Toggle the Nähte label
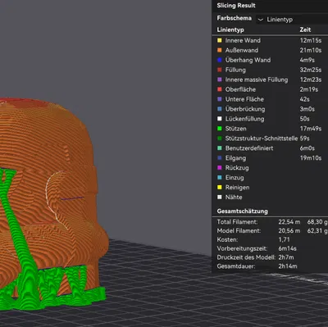The image size is (328, 327). point(234,198)
